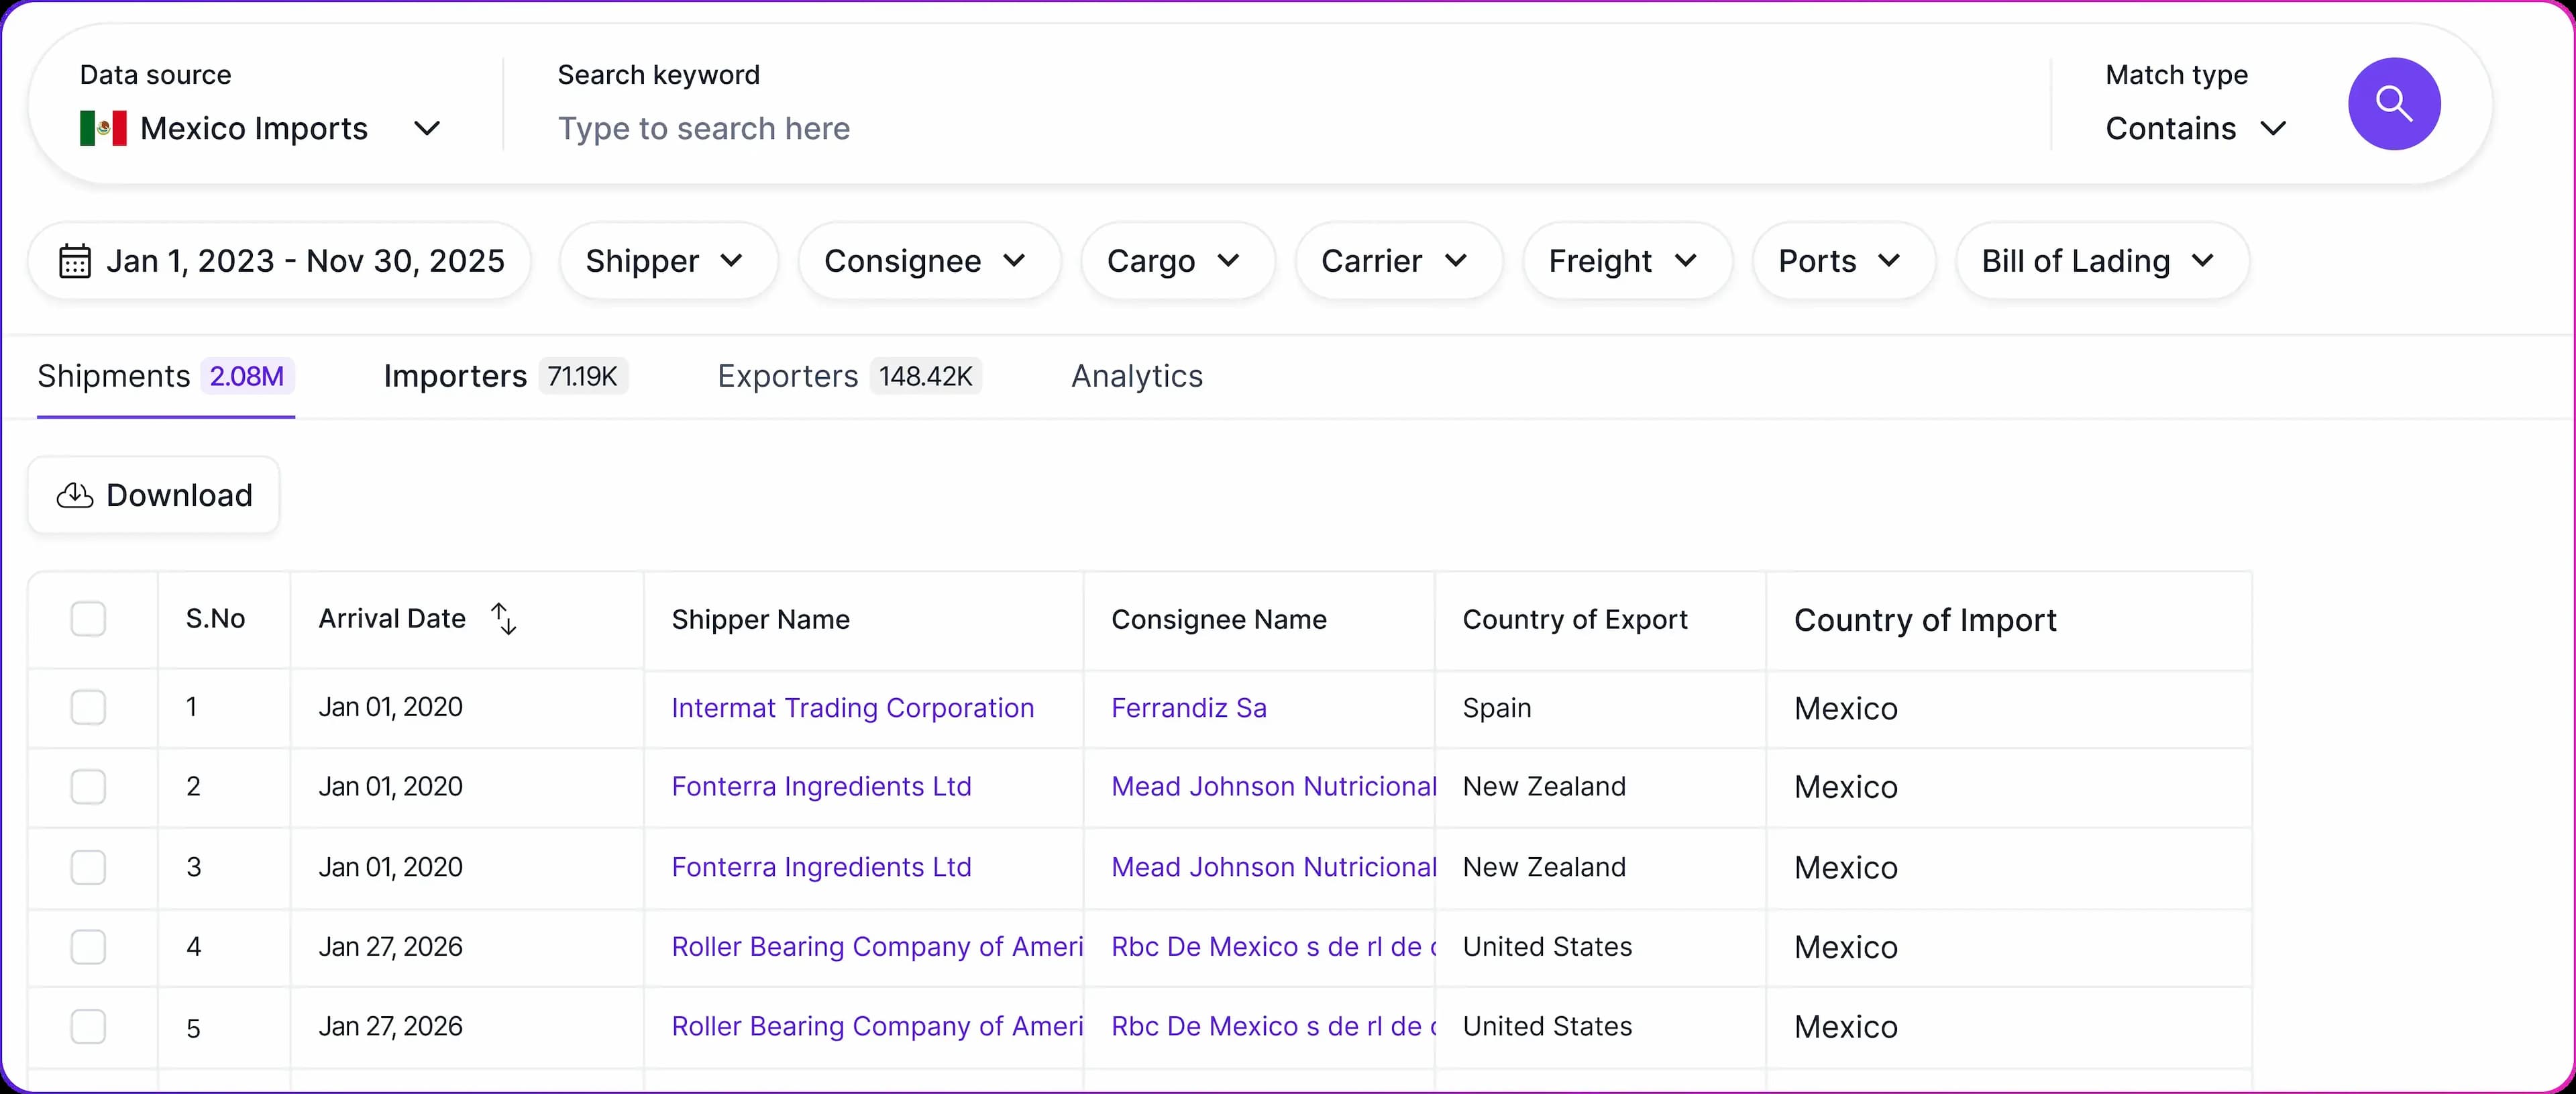Click the purple search magnifier button
2576x1094 pixels.
(2393, 104)
